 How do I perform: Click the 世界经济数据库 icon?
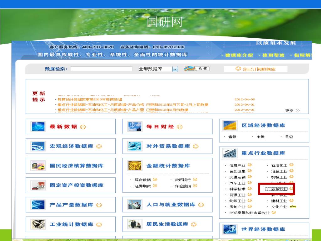[x=230, y=229]
